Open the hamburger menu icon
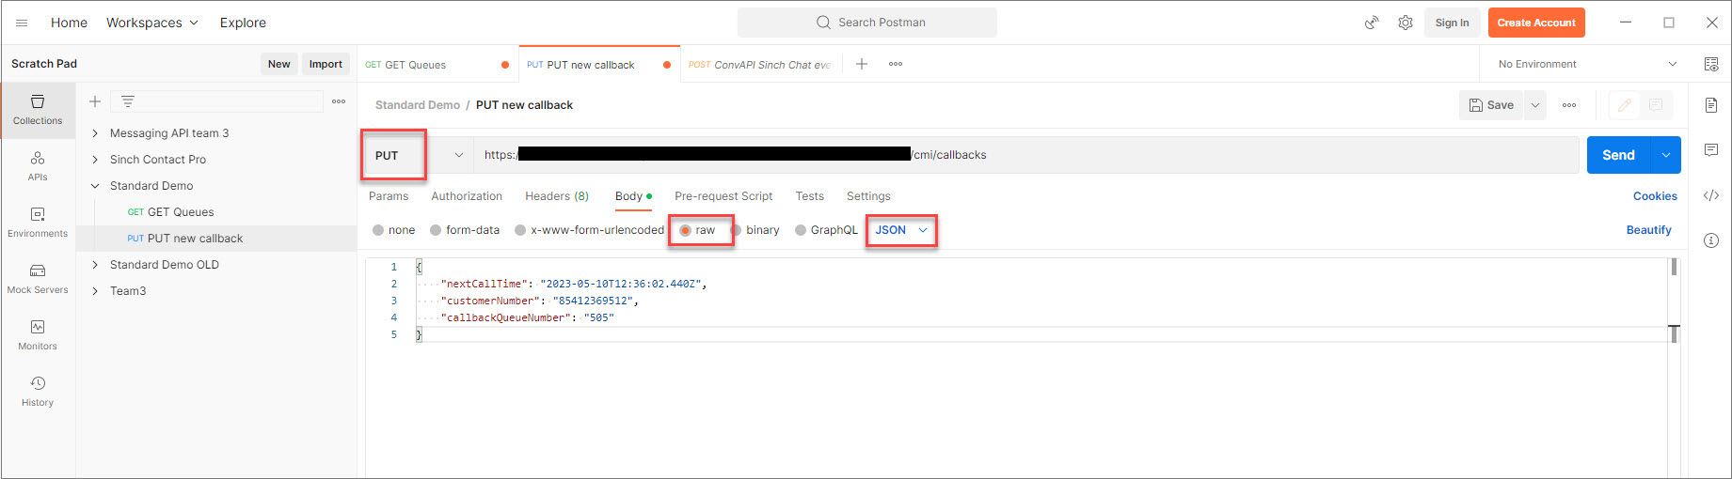This screenshot has width=1732, height=479. pos(22,23)
